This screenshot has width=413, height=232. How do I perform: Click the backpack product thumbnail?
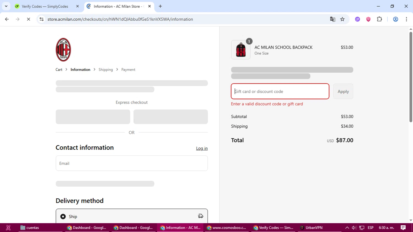pos(241,50)
